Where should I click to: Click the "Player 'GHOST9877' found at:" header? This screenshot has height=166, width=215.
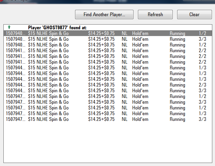(x=57, y=28)
